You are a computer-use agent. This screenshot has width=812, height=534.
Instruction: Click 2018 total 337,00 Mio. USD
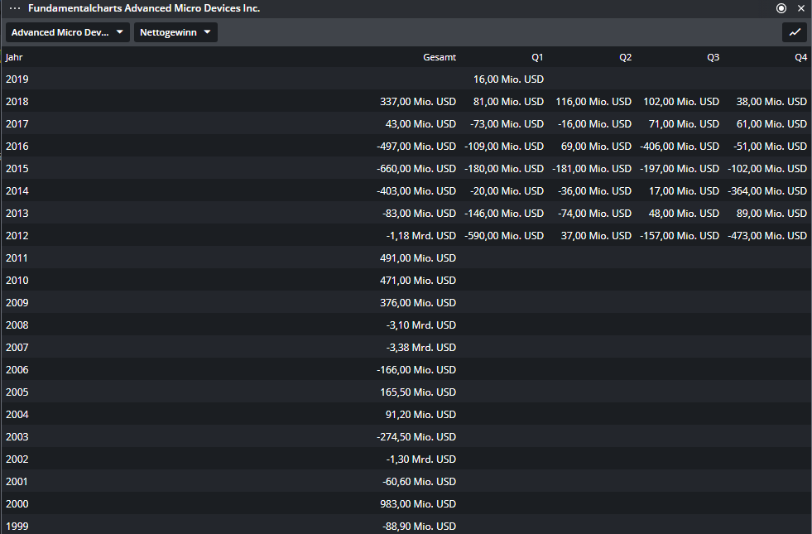(x=418, y=102)
